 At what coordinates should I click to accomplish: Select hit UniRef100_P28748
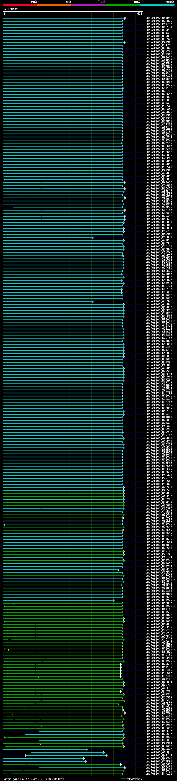click(x=159, y=554)
